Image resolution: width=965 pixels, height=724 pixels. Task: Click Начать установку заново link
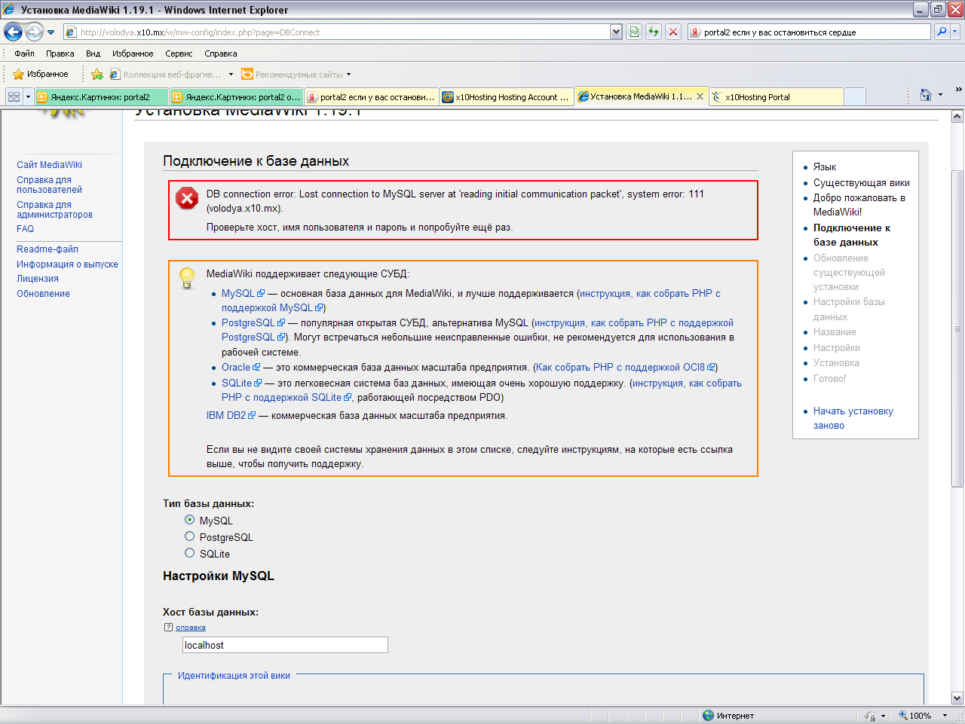tap(853, 418)
